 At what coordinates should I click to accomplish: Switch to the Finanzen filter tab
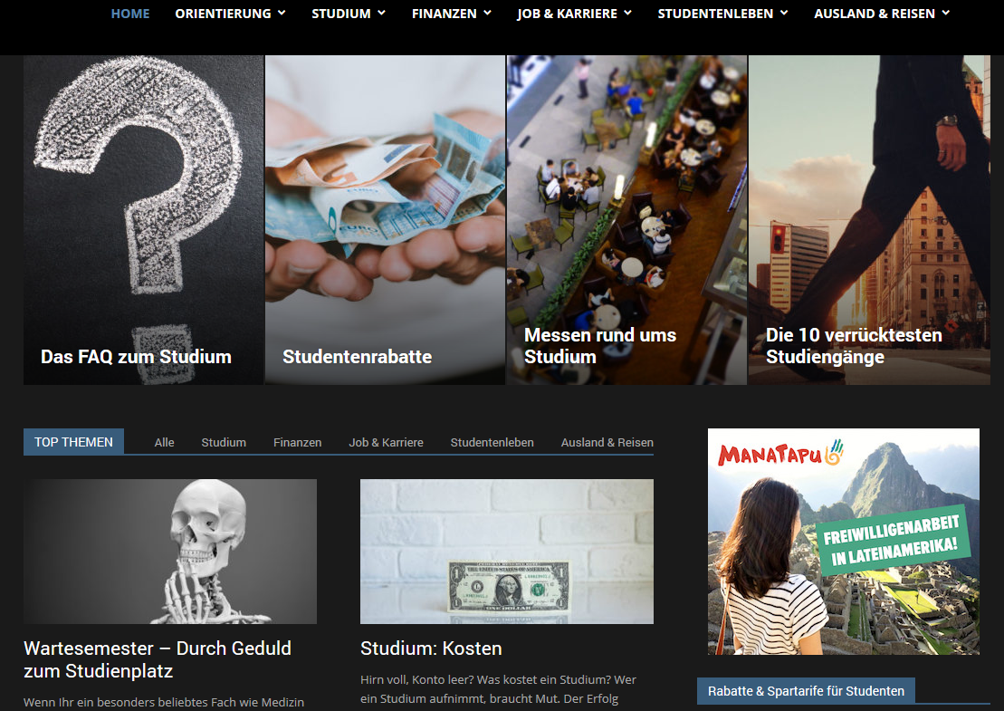click(x=297, y=442)
